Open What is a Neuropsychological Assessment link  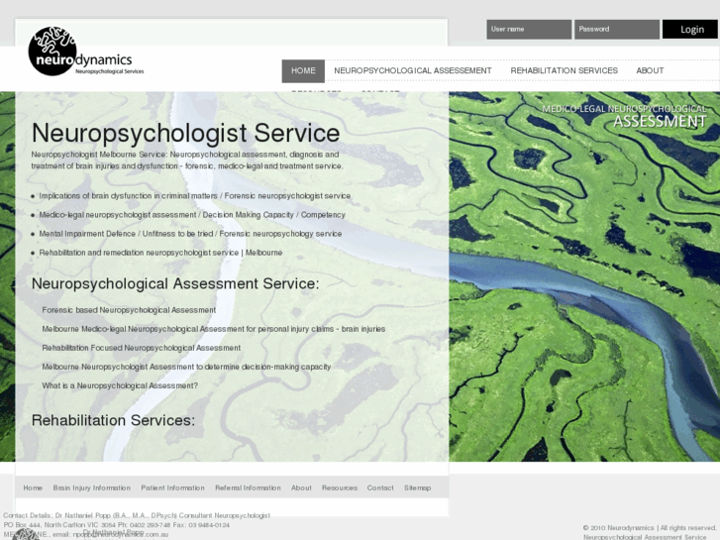tap(120, 385)
